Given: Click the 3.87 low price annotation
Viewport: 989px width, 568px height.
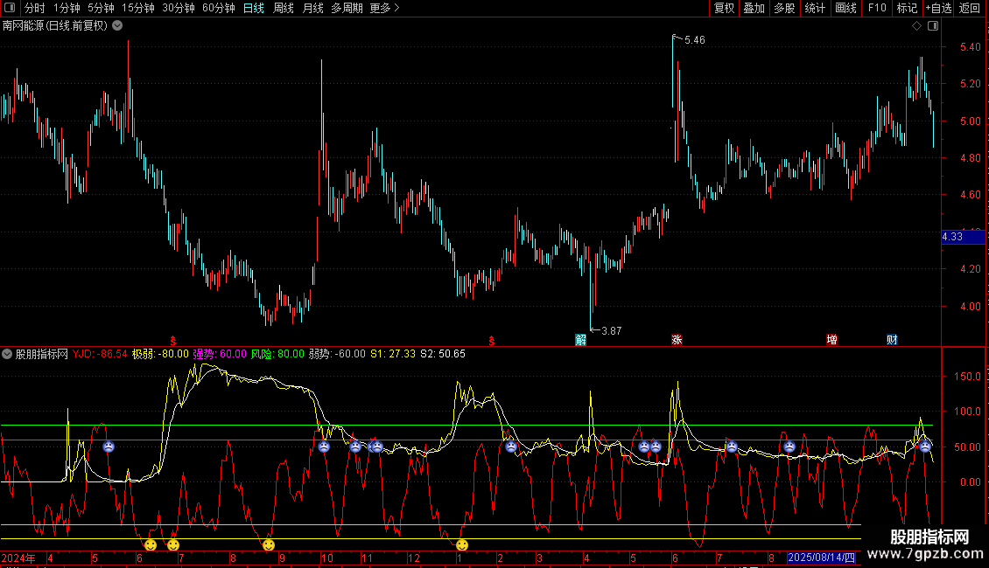Looking at the screenshot, I should pos(611,331).
